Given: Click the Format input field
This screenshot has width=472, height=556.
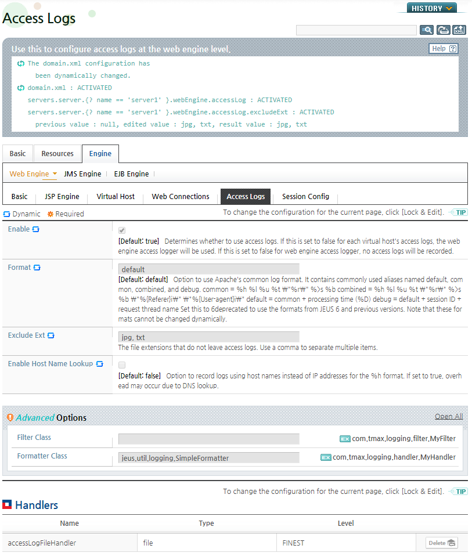Looking at the screenshot, I should pos(209,269).
